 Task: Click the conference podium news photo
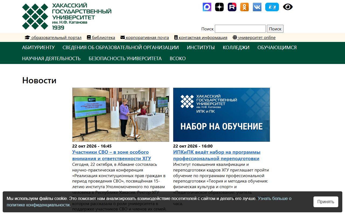coord(121,115)
